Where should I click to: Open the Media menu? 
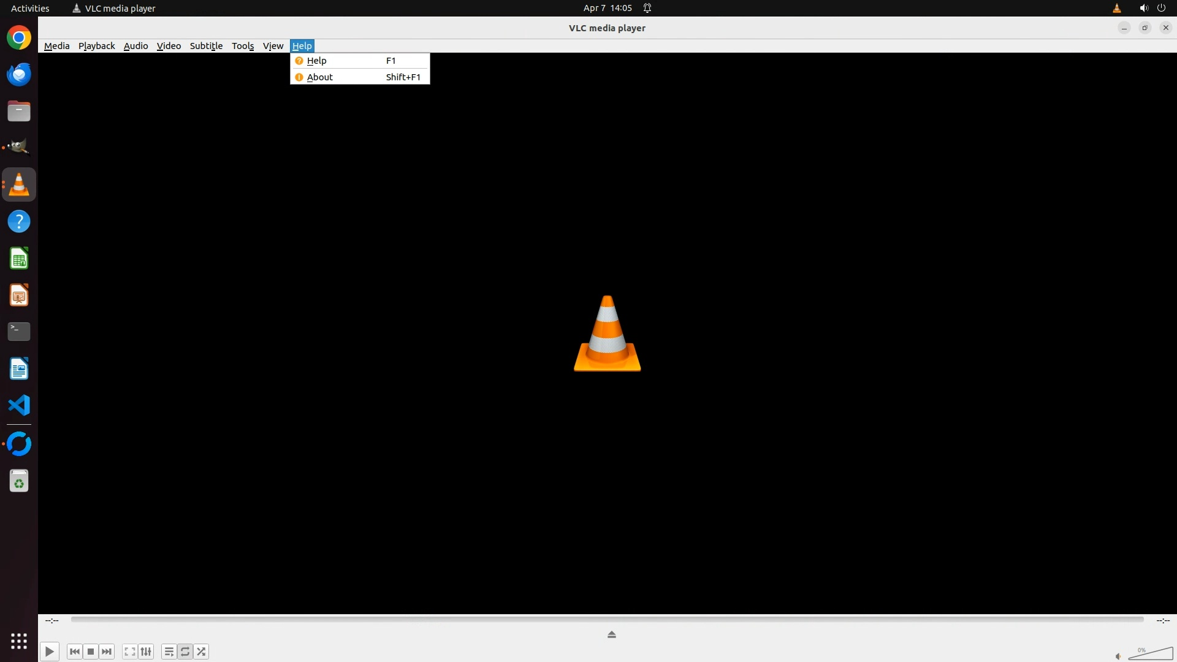[56, 46]
